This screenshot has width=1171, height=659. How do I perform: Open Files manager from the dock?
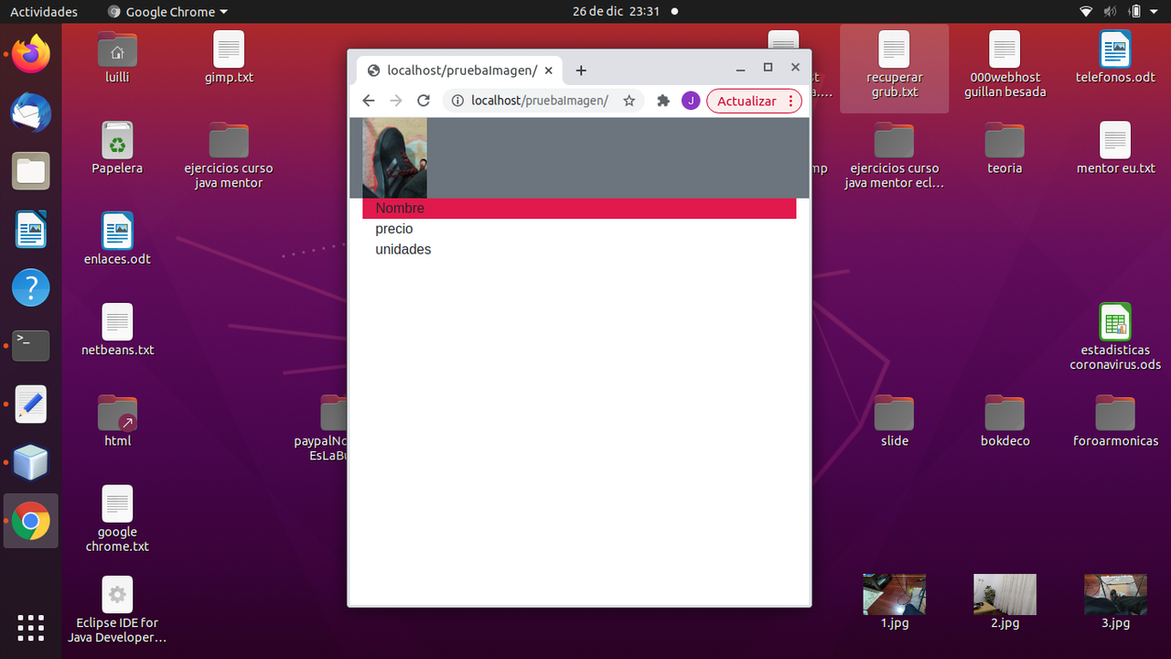point(30,171)
